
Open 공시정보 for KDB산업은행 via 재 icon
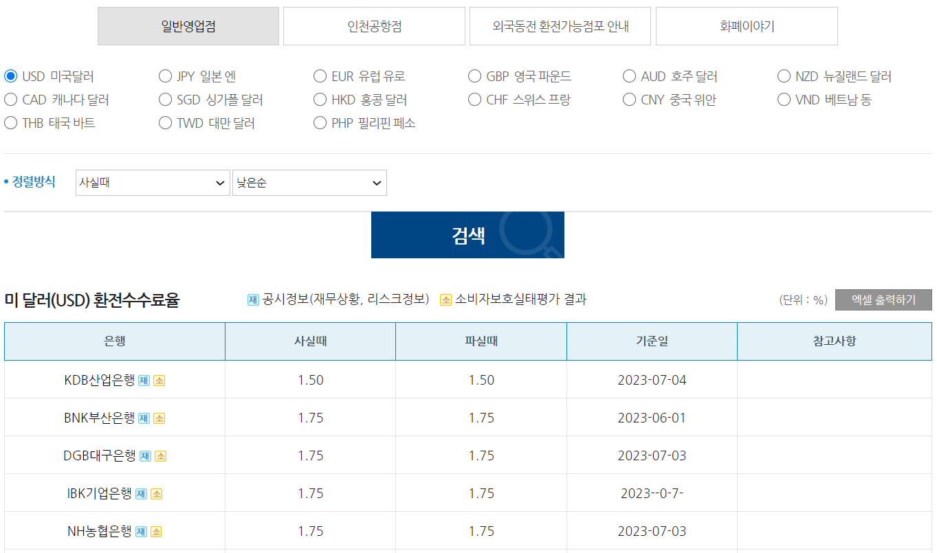click(142, 379)
